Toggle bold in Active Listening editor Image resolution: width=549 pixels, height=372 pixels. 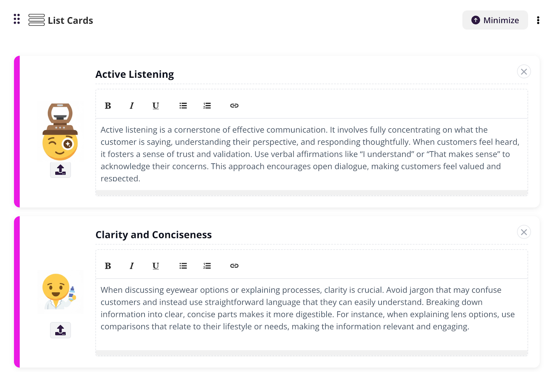108,106
